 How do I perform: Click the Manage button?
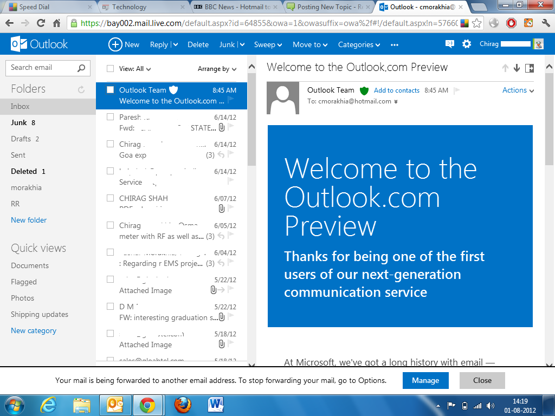[425, 380]
